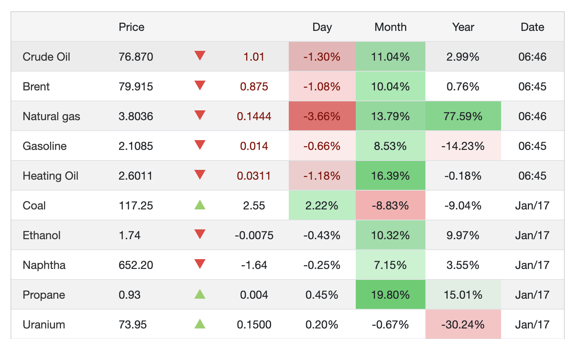Click the green up arrow in Uranium row
Screen dimensions: 570x339
coord(200,324)
